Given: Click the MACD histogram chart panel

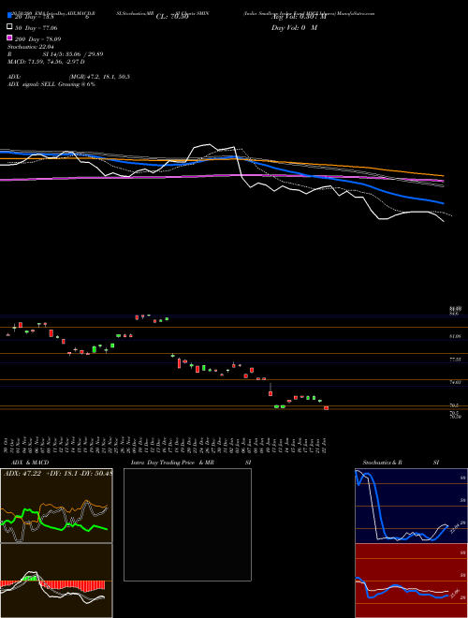Looking at the screenshot, I should click(x=56, y=581).
